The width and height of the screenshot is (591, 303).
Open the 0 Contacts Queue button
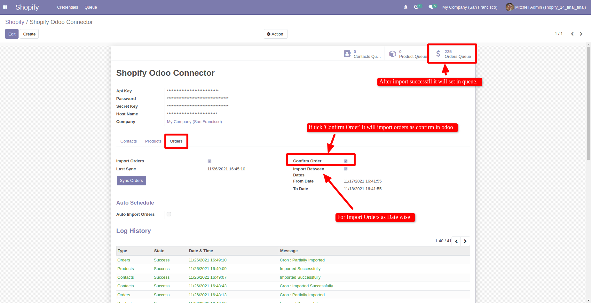coord(361,54)
